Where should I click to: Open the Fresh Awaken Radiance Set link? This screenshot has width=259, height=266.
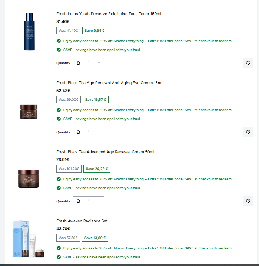(82, 221)
